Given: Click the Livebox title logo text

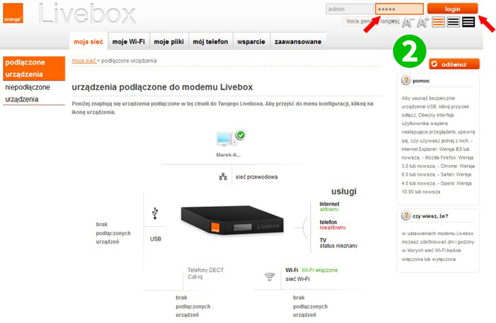Looking at the screenshot, I should tap(87, 13).
